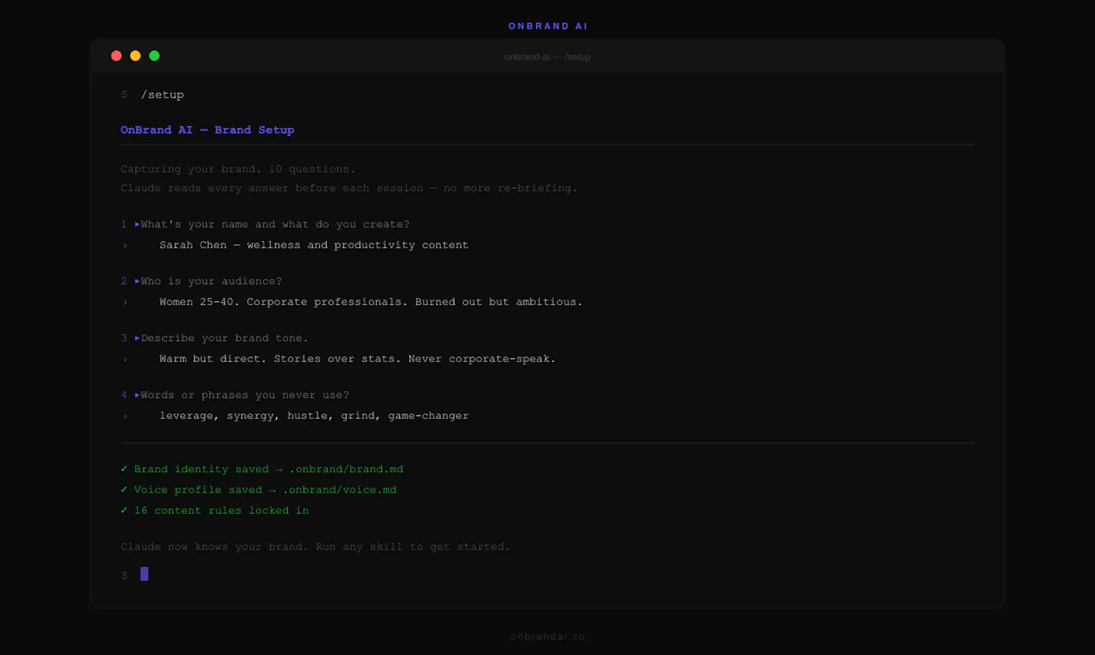
Task: Click the red close window button
Action: [x=116, y=56]
